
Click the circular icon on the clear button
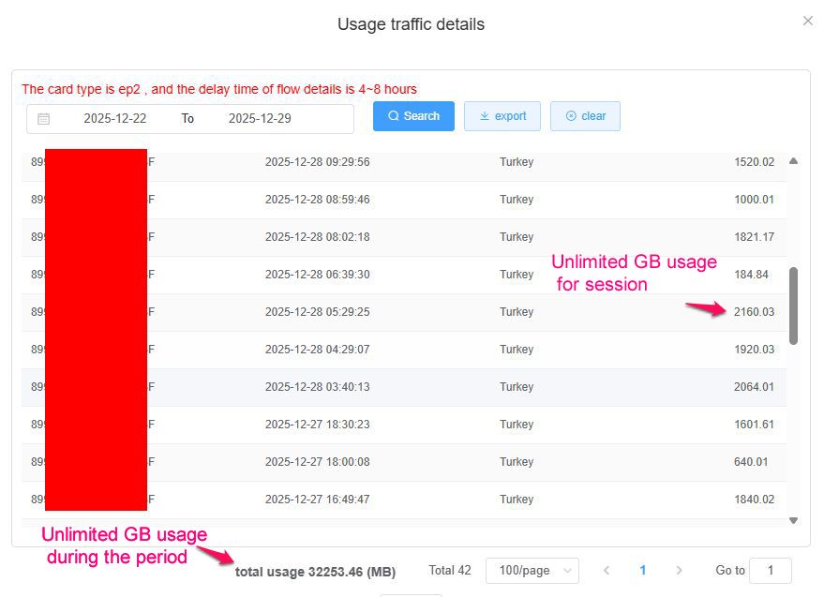[x=570, y=115]
